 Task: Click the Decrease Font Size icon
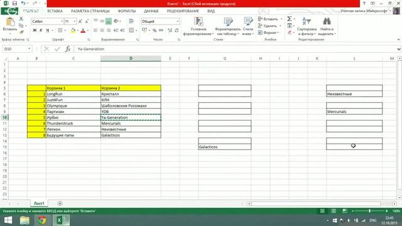[x=87, y=21]
